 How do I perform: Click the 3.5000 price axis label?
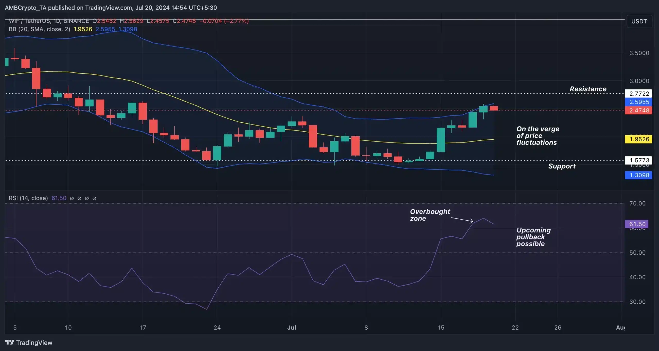tap(639, 53)
